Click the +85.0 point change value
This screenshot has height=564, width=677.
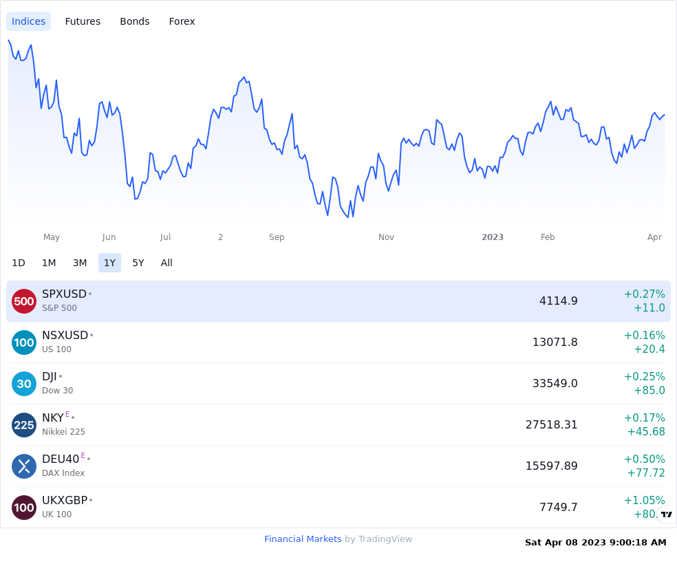[649, 390]
